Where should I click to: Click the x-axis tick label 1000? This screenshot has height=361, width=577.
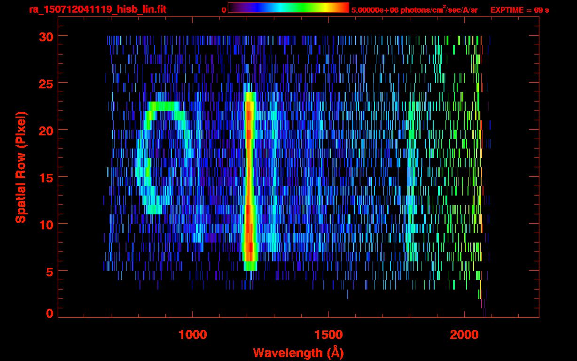193,334
